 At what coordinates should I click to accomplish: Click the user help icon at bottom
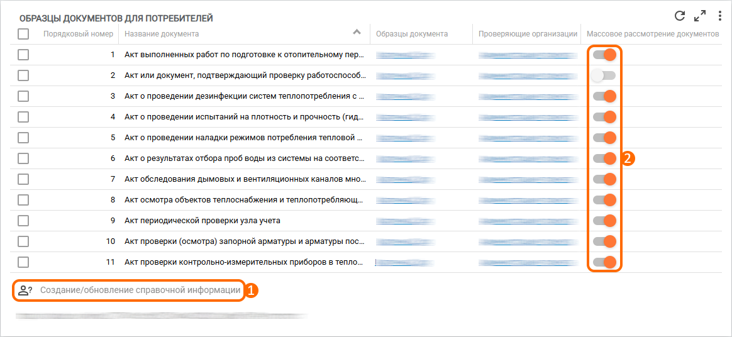[25, 290]
